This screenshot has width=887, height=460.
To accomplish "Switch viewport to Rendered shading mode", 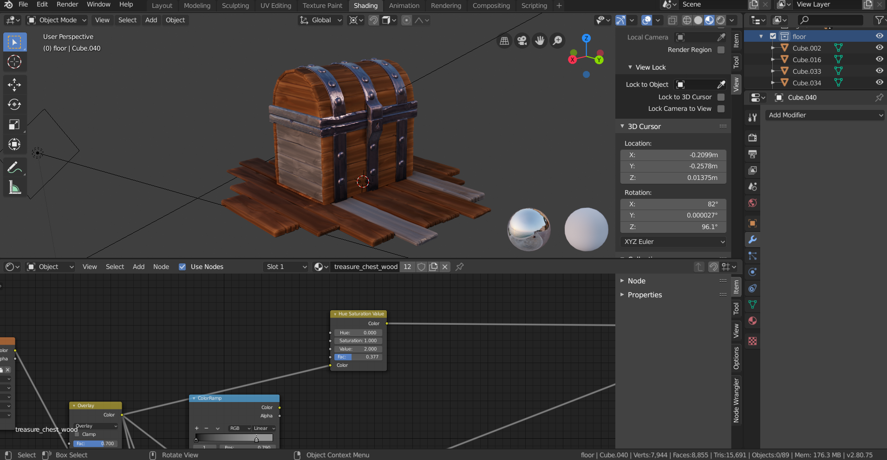I will click(721, 20).
